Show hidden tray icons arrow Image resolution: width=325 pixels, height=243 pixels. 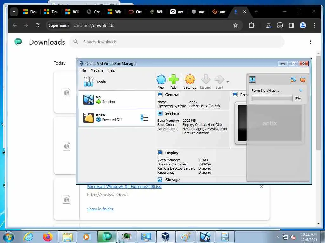click(x=277, y=237)
